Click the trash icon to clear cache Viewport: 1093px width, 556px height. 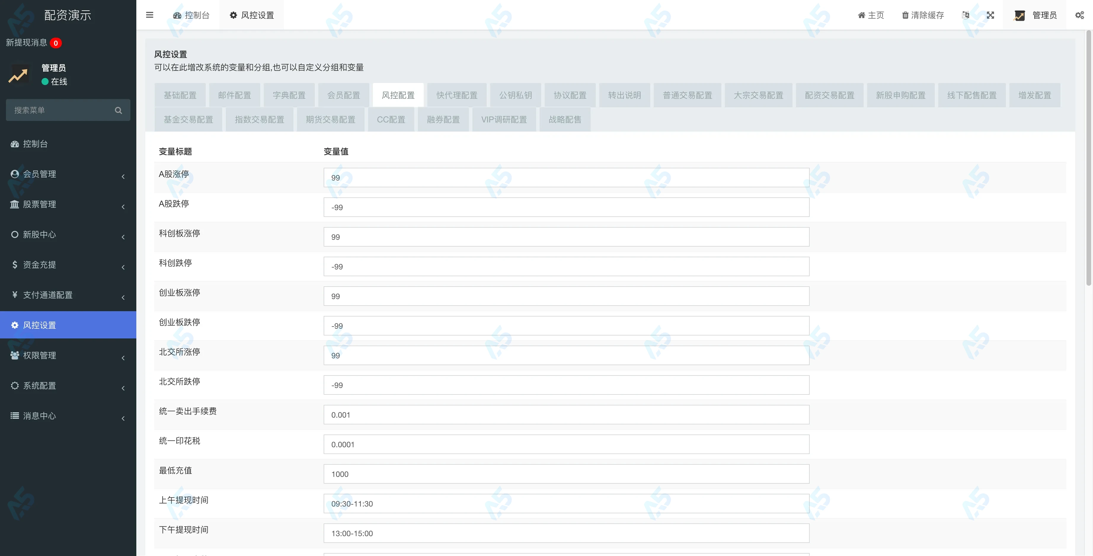(x=905, y=15)
